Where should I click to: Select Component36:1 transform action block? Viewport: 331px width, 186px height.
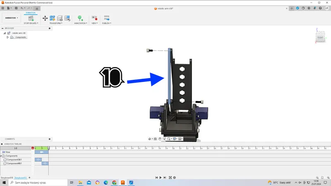click(x=38, y=160)
